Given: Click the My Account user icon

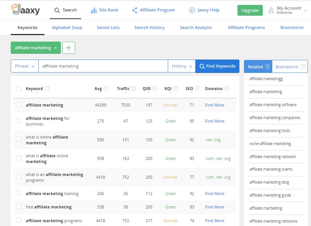Looking at the screenshot, I should coord(271,10).
